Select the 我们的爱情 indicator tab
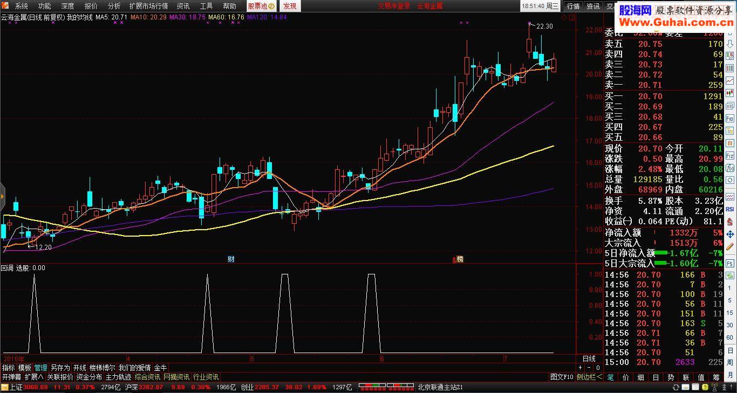The width and height of the screenshot is (737, 393). (134, 368)
